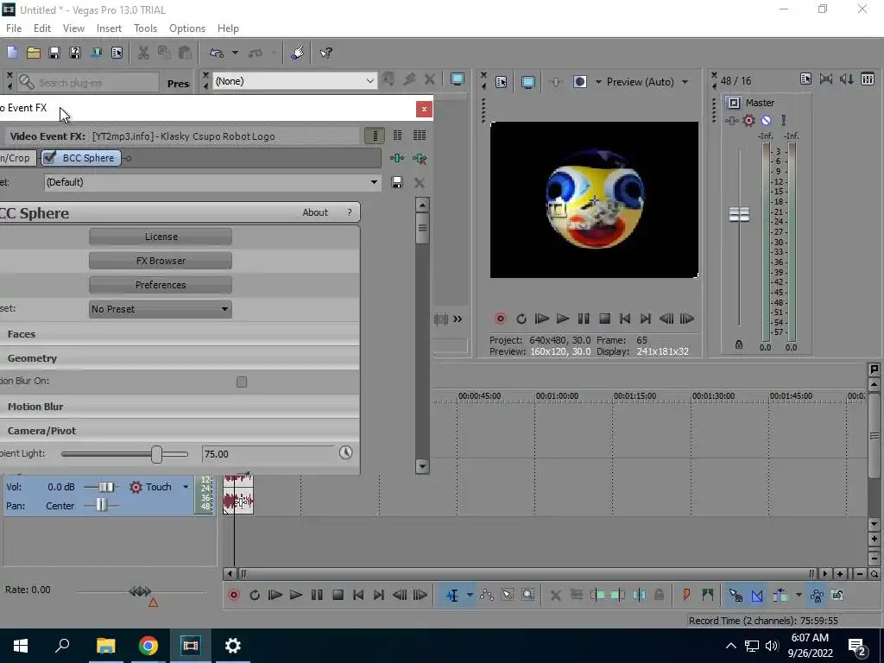Expand the Geometry section
The height and width of the screenshot is (663, 884).
click(x=32, y=358)
